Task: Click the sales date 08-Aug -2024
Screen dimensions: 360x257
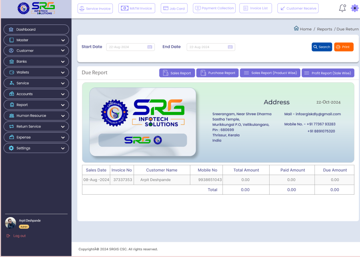Action: pos(96,180)
